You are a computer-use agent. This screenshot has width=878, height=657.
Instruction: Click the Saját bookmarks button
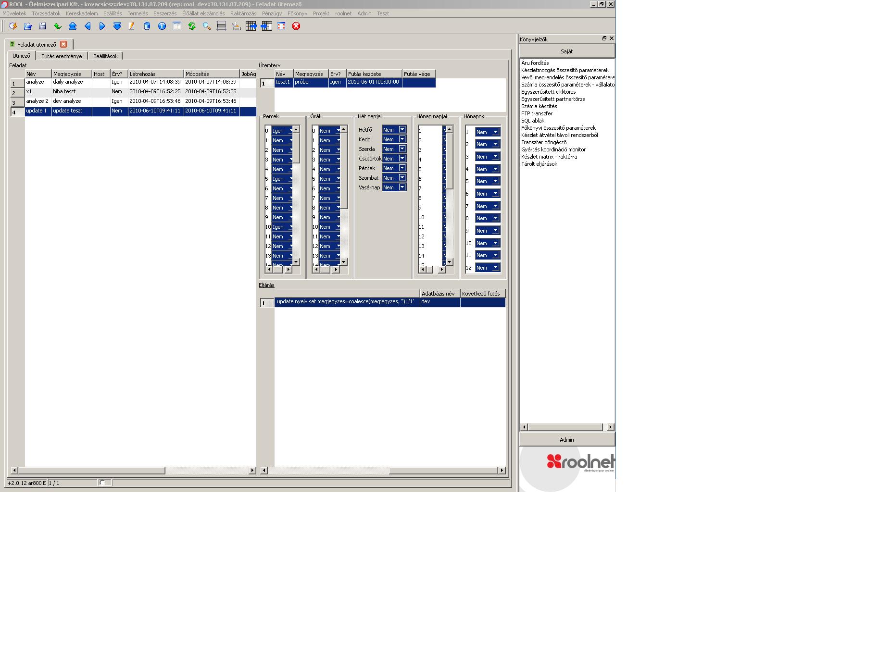566,51
